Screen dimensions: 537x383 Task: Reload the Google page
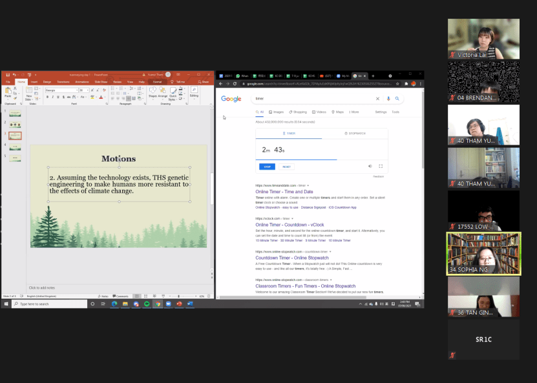tap(235, 83)
